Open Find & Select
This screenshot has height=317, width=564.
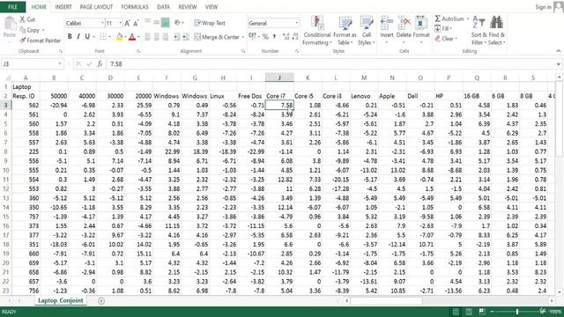pos(497,31)
